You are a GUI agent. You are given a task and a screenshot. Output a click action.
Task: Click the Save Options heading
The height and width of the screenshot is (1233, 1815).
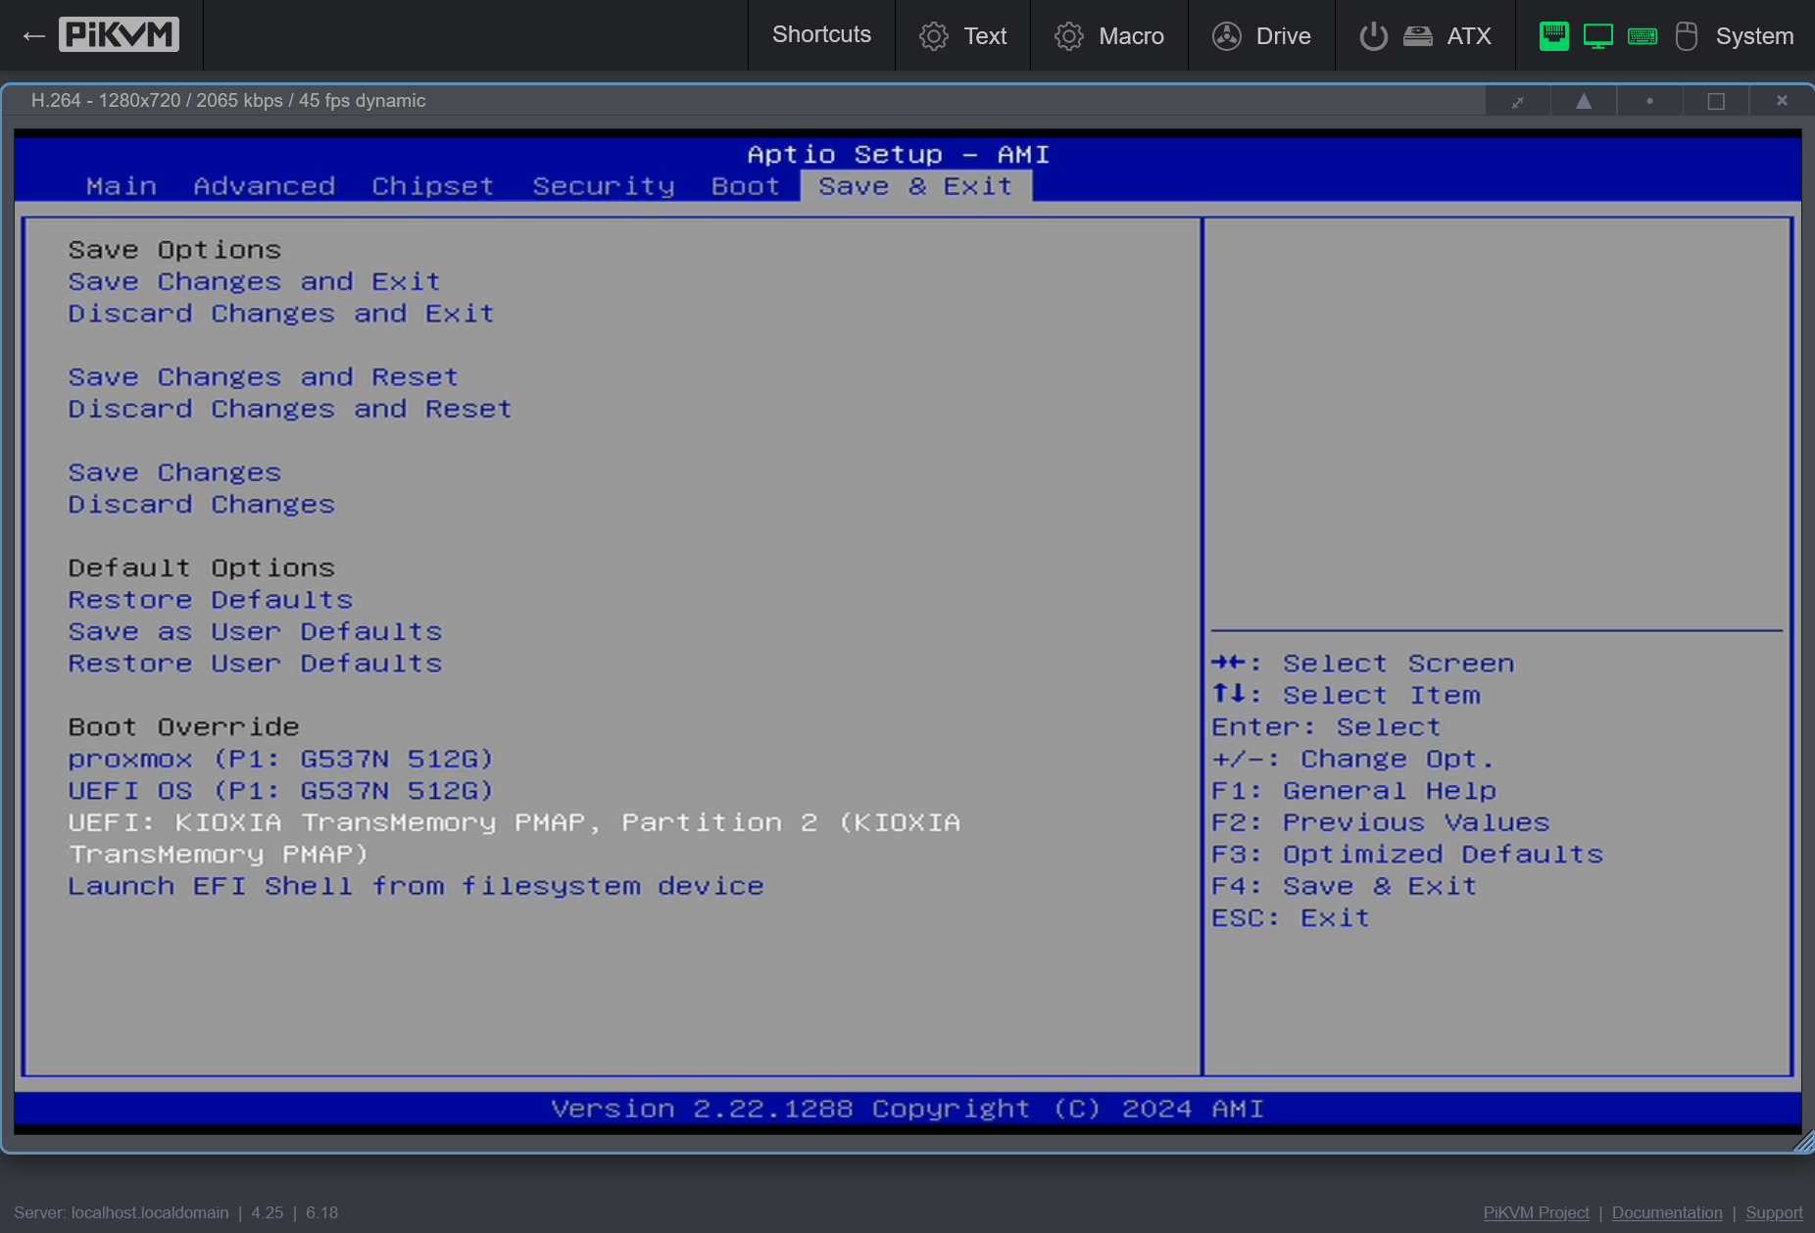[174, 250]
